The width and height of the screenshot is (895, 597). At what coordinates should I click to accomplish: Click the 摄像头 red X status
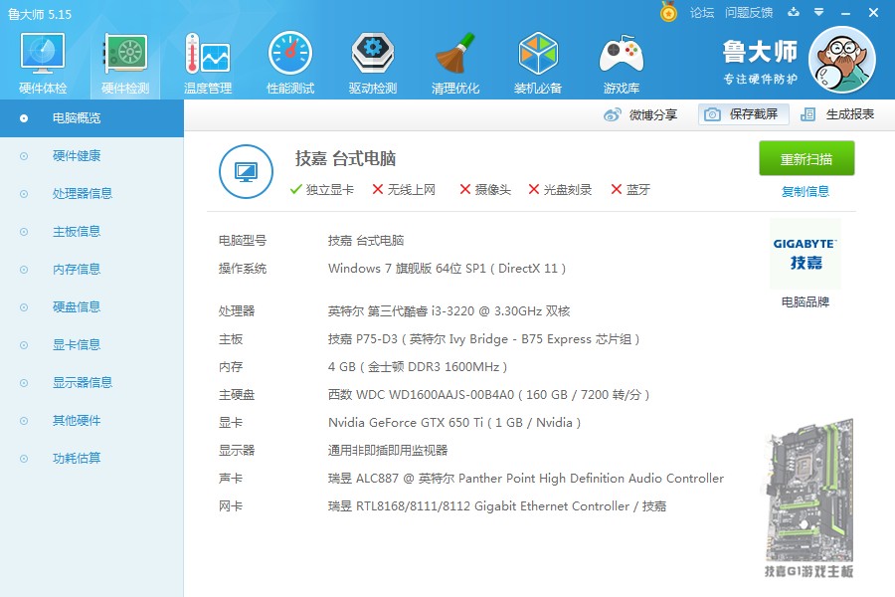485,190
